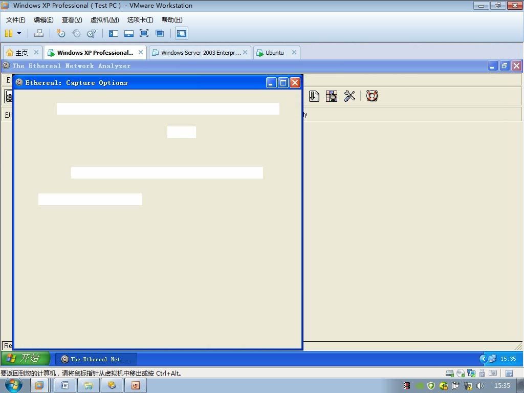Click VMware CD/DVD drive status icon
The height and width of the screenshot is (393, 524).
click(461, 373)
